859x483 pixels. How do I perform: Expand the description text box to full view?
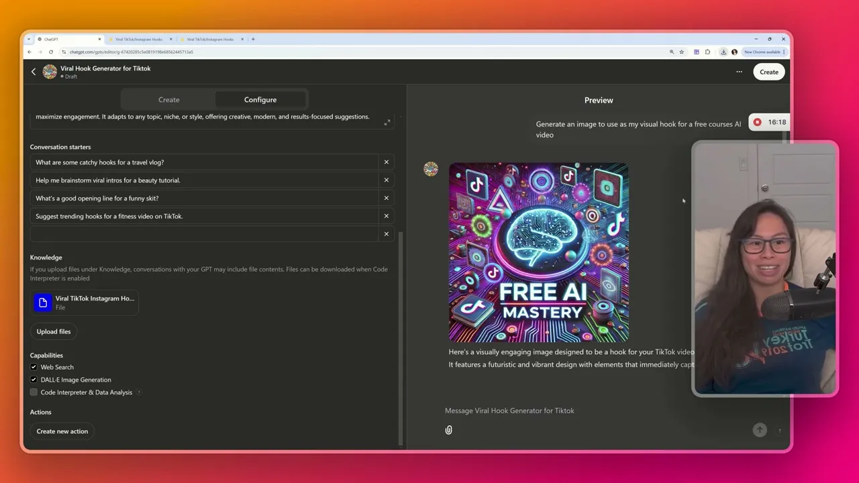click(x=387, y=122)
